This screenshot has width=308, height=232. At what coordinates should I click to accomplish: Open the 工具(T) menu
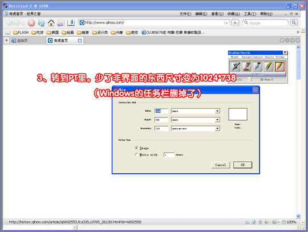tap(250, 14)
